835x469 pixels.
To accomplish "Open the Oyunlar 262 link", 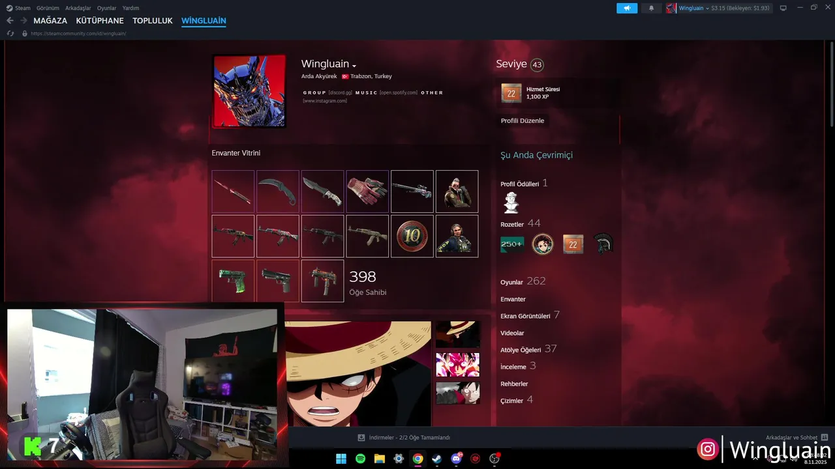I will pyautogui.click(x=523, y=281).
